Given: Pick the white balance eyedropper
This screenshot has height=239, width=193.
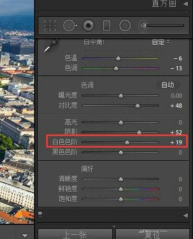Looking at the screenshot, I should pyautogui.click(x=51, y=46).
